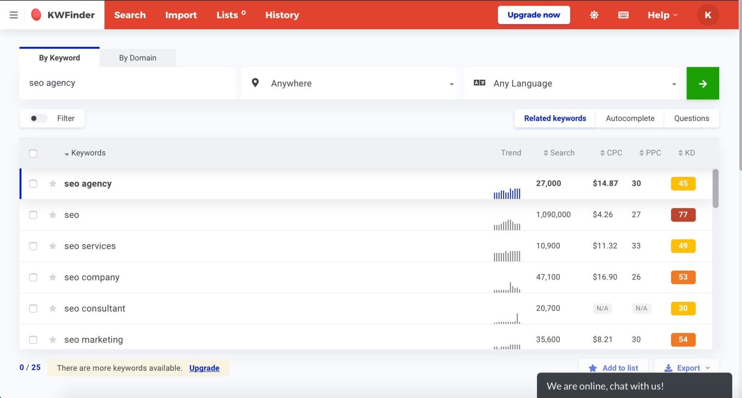The image size is (742, 398).
Task: Expand the Any Language dropdown
Action: [574, 83]
